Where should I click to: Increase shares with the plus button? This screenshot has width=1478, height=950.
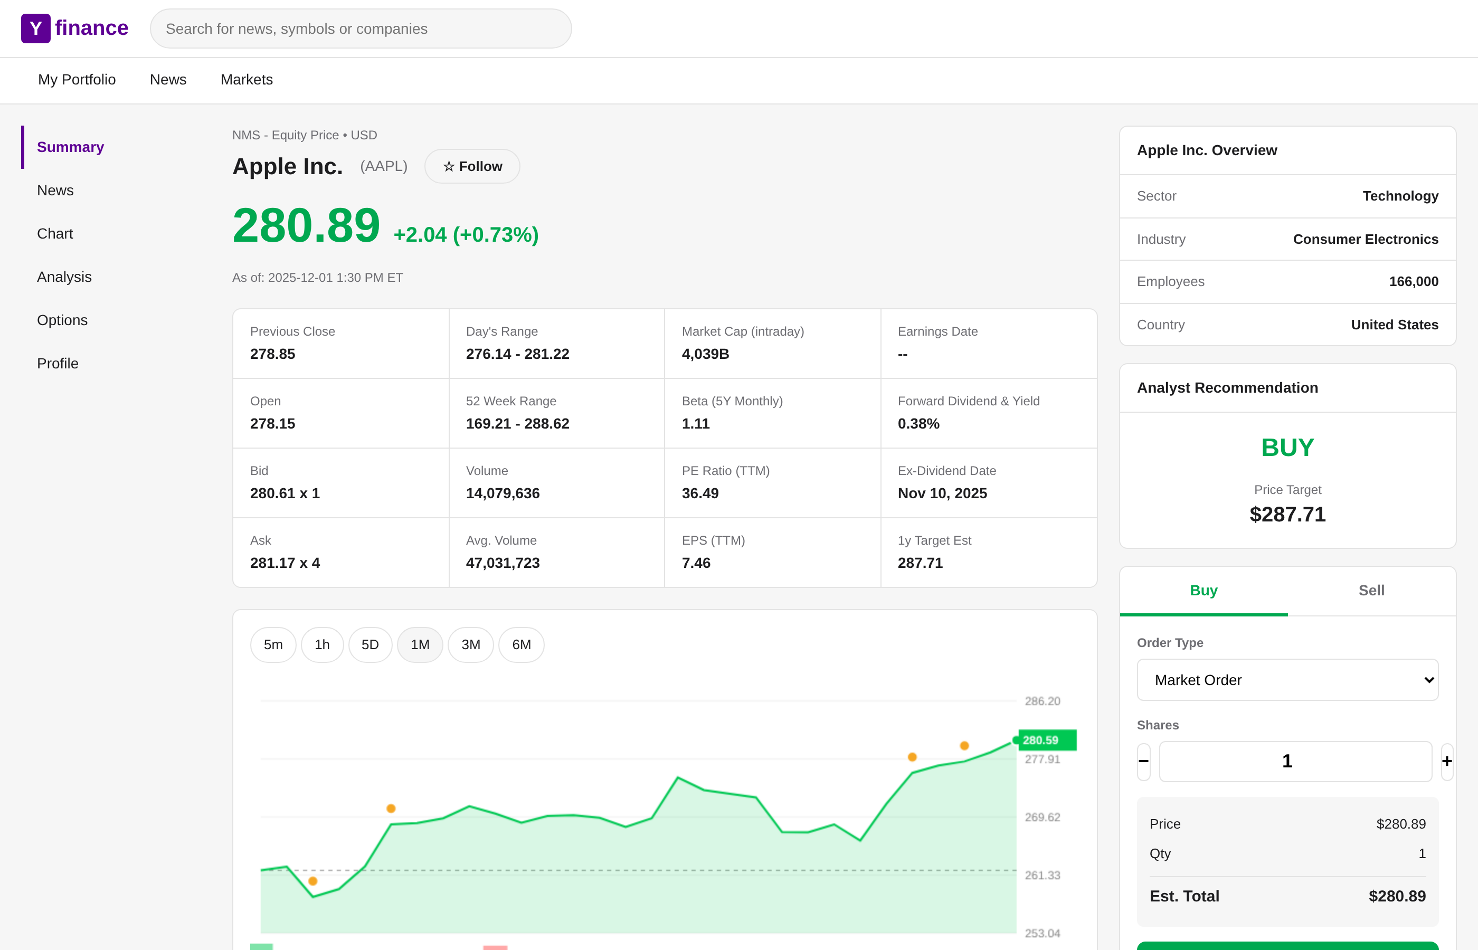tap(1446, 761)
